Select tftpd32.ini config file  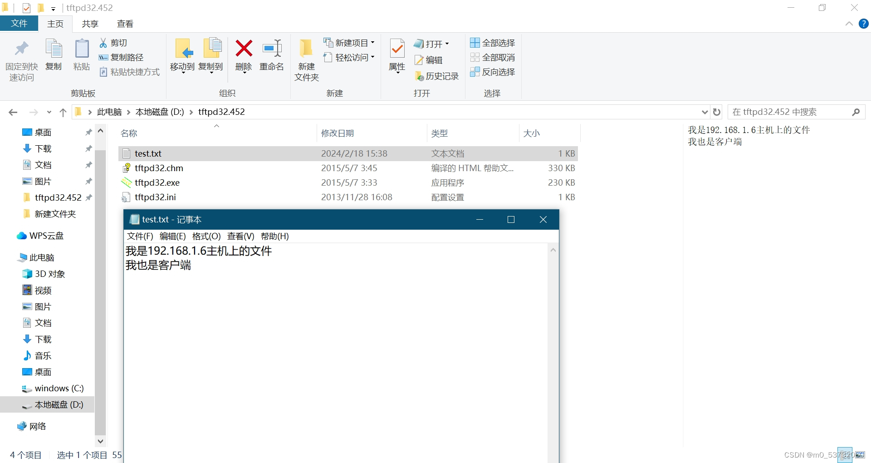point(348,197)
